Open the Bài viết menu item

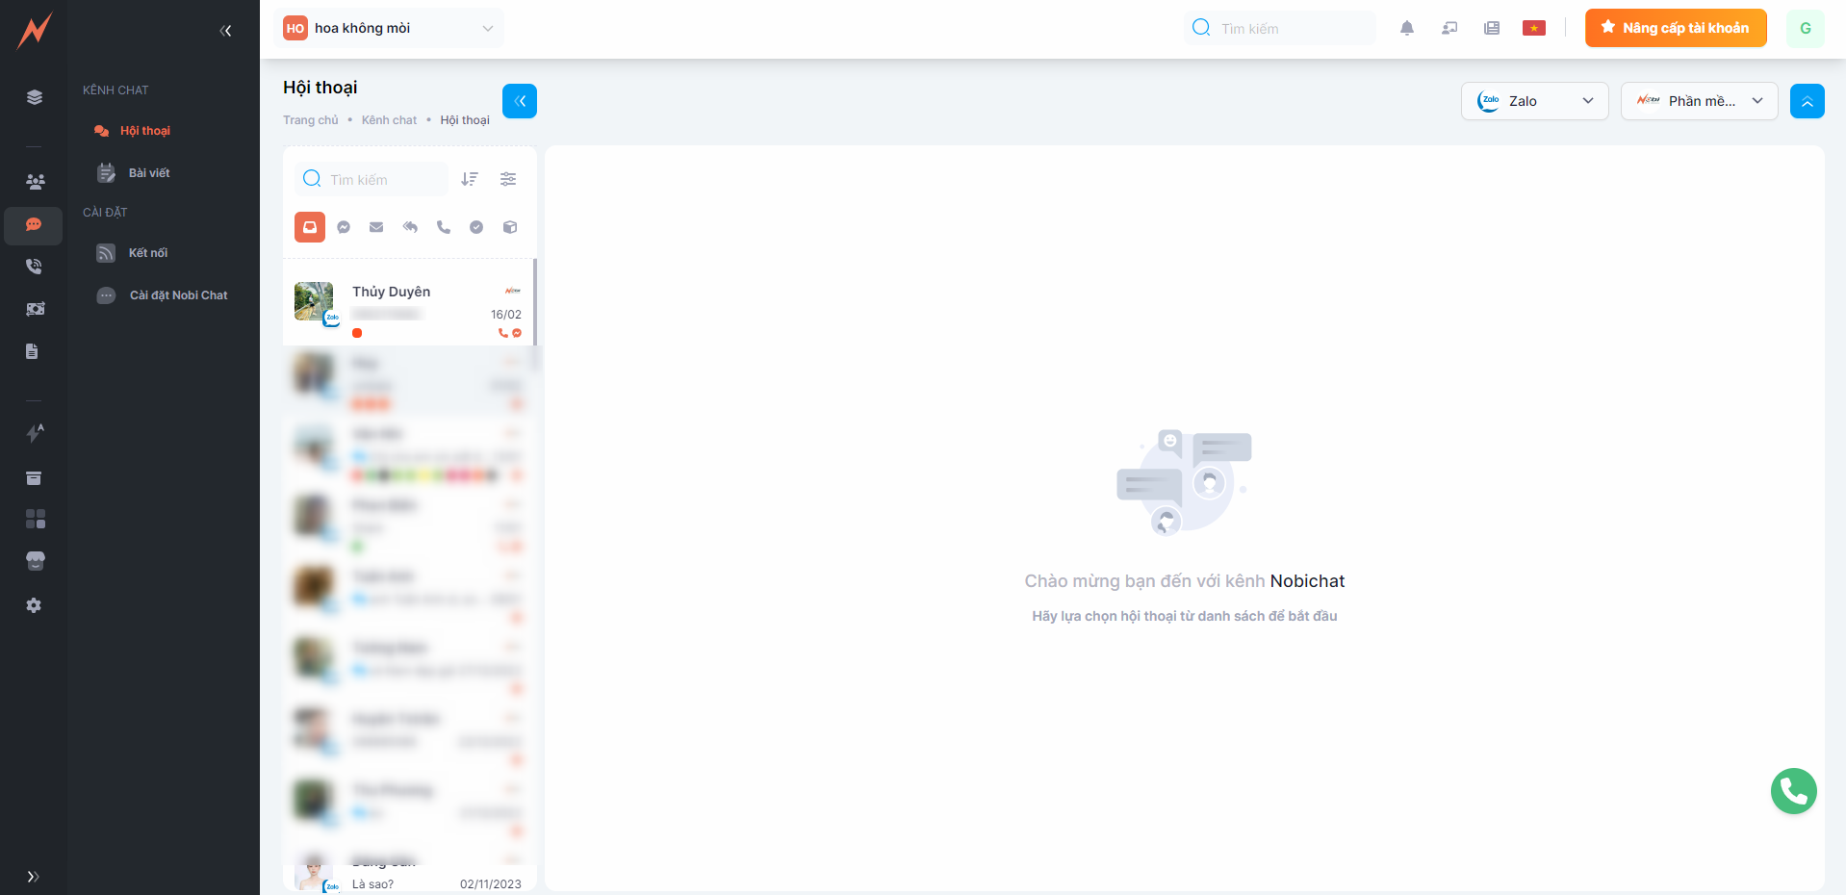coord(148,173)
